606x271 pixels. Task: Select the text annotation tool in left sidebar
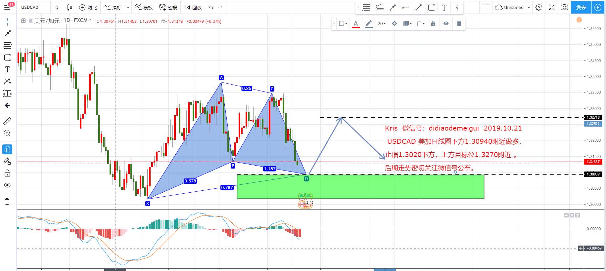point(7,69)
